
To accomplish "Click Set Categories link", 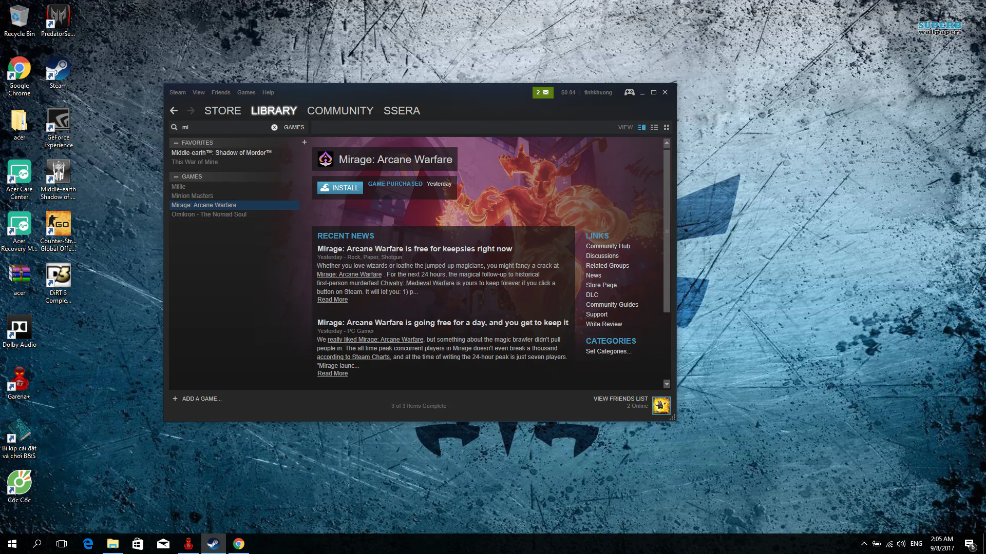I will pyautogui.click(x=609, y=351).
